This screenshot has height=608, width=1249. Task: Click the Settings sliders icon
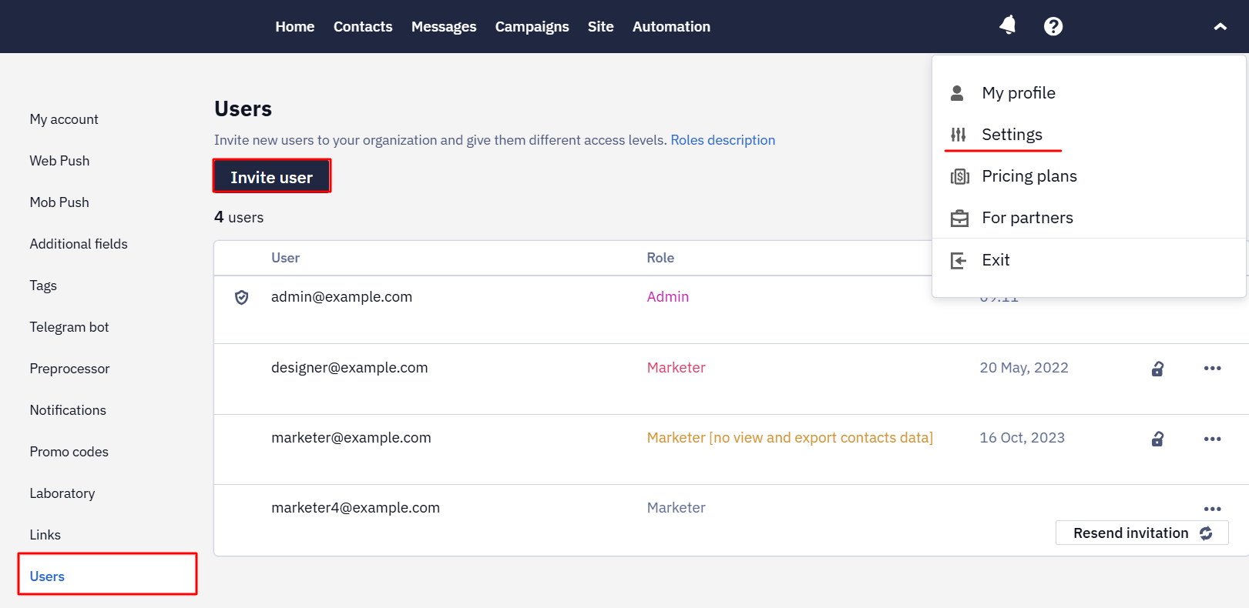click(x=959, y=135)
